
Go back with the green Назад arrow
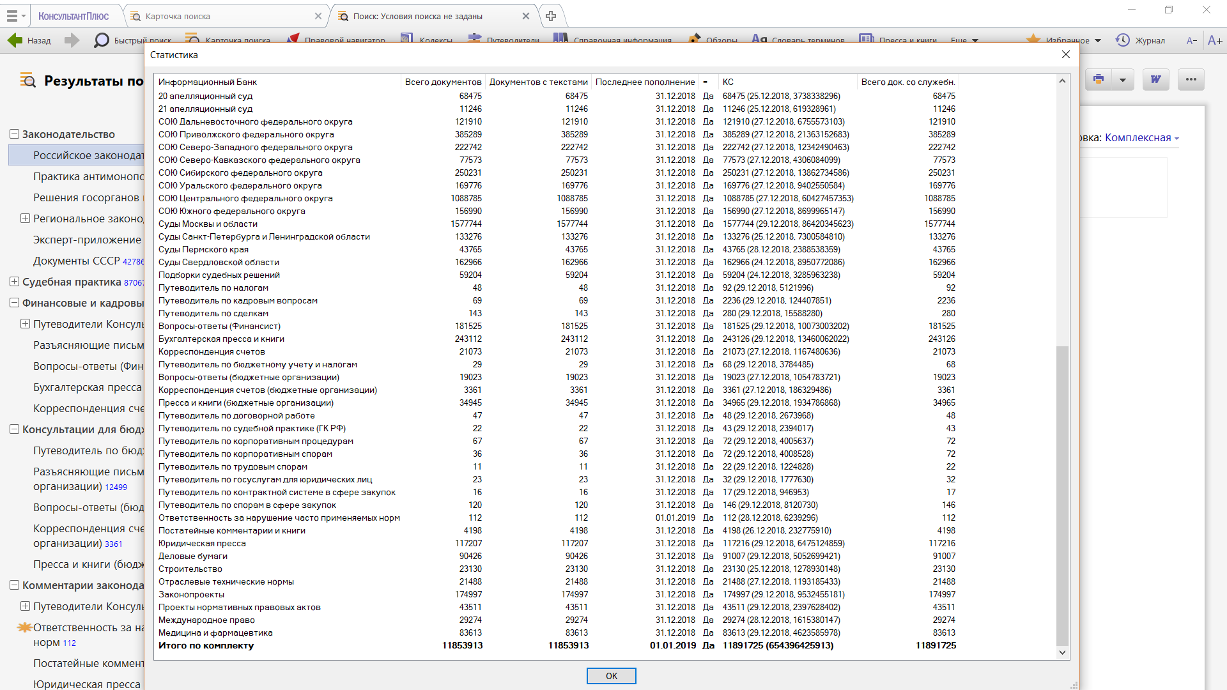pyautogui.click(x=15, y=40)
